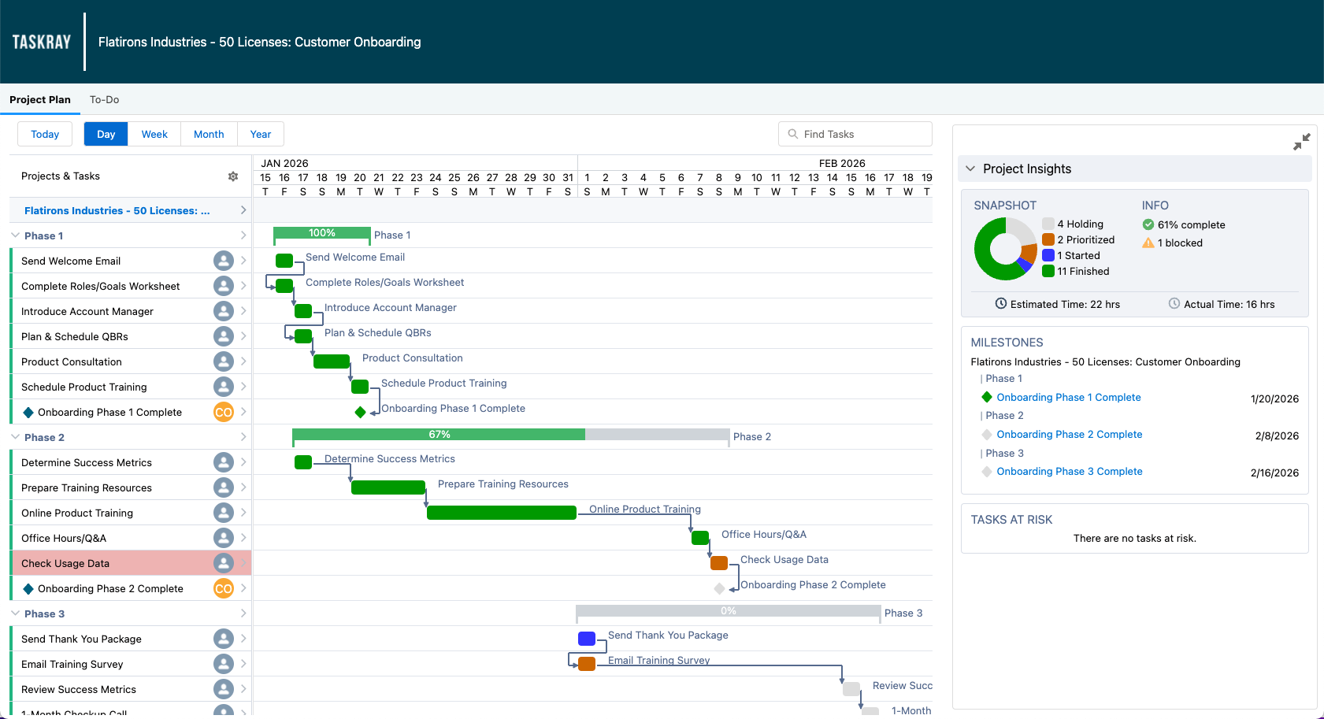Collapse the insights panel with the arrows icon
Screen dimensions: 1324x719
tap(1302, 142)
